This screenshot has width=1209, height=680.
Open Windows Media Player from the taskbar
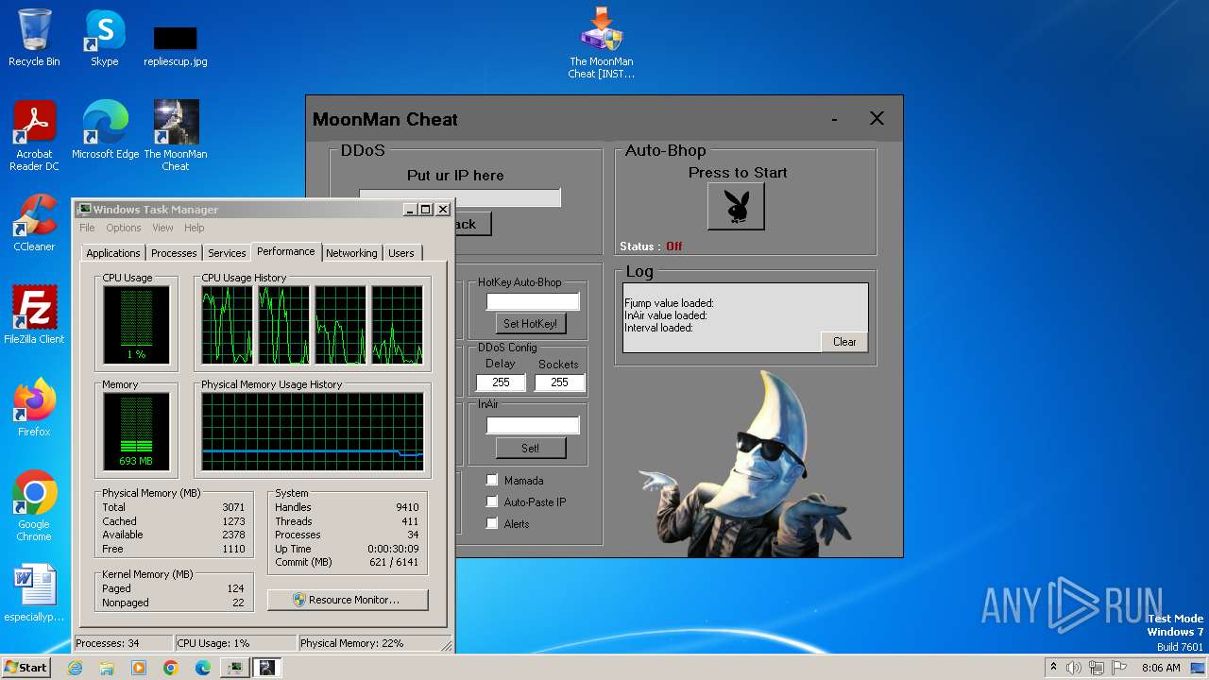139,668
